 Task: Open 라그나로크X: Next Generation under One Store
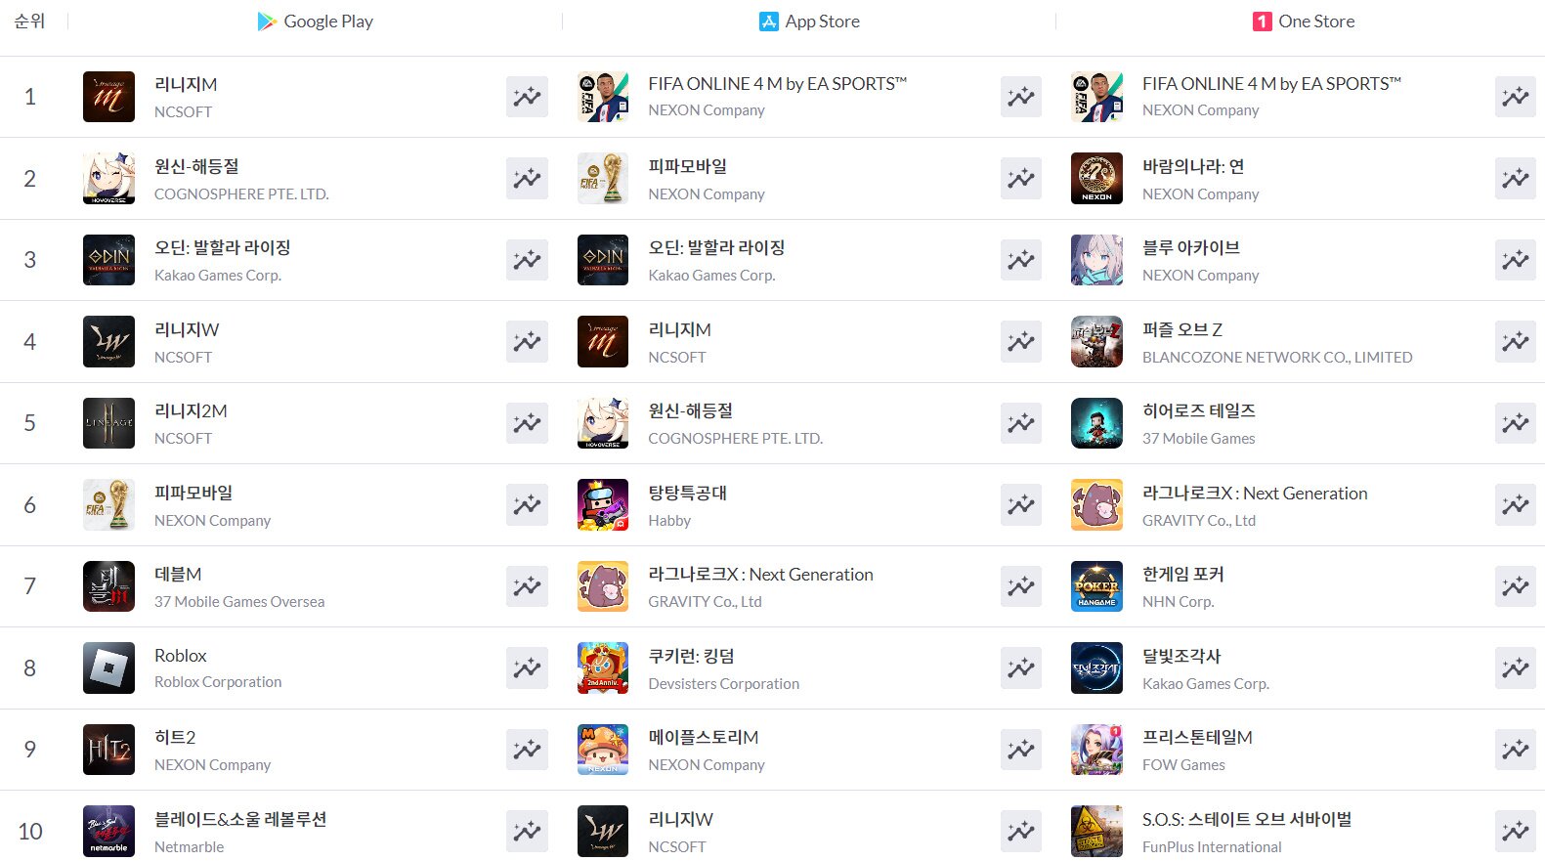(x=1255, y=494)
